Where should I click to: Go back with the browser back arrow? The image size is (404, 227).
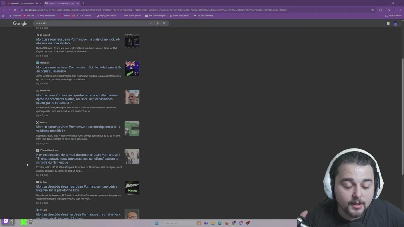(x=3, y=10)
